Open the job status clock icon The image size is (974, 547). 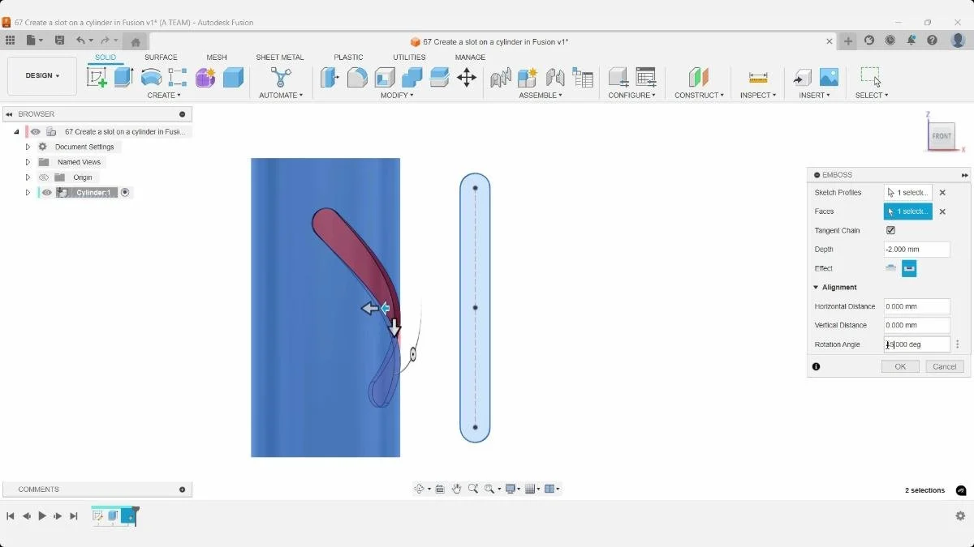(890, 40)
